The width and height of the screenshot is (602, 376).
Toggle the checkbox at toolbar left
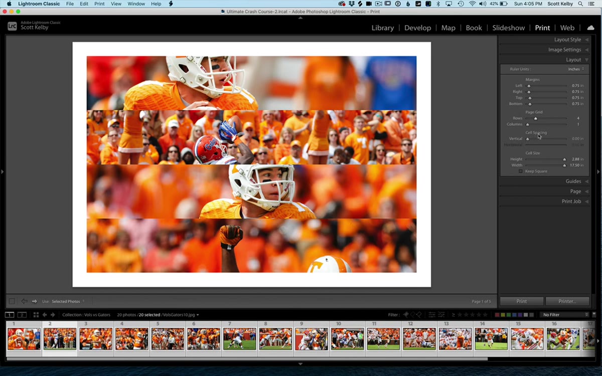tap(12, 301)
